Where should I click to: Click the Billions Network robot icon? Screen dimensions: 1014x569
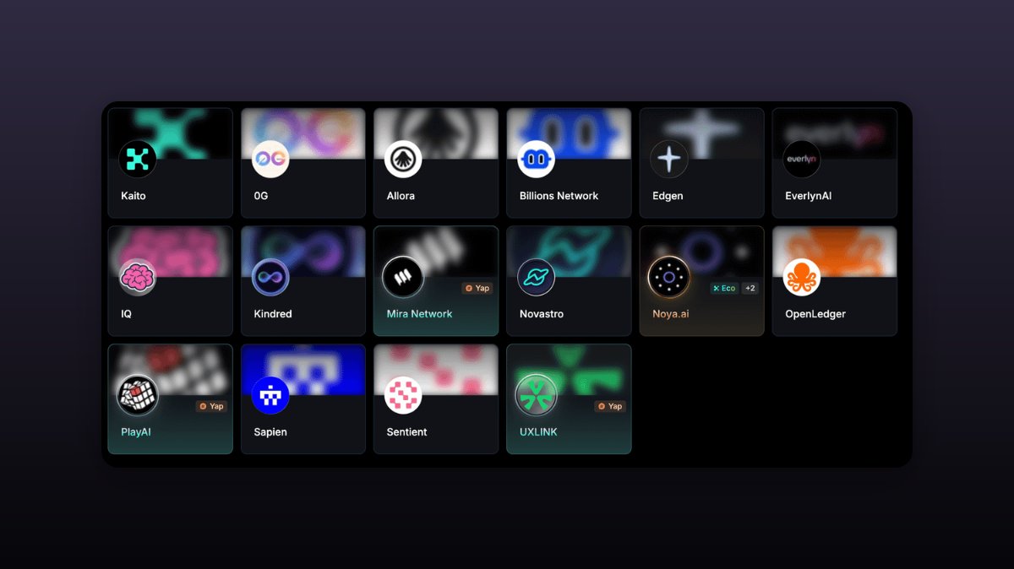(x=536, y=159)
